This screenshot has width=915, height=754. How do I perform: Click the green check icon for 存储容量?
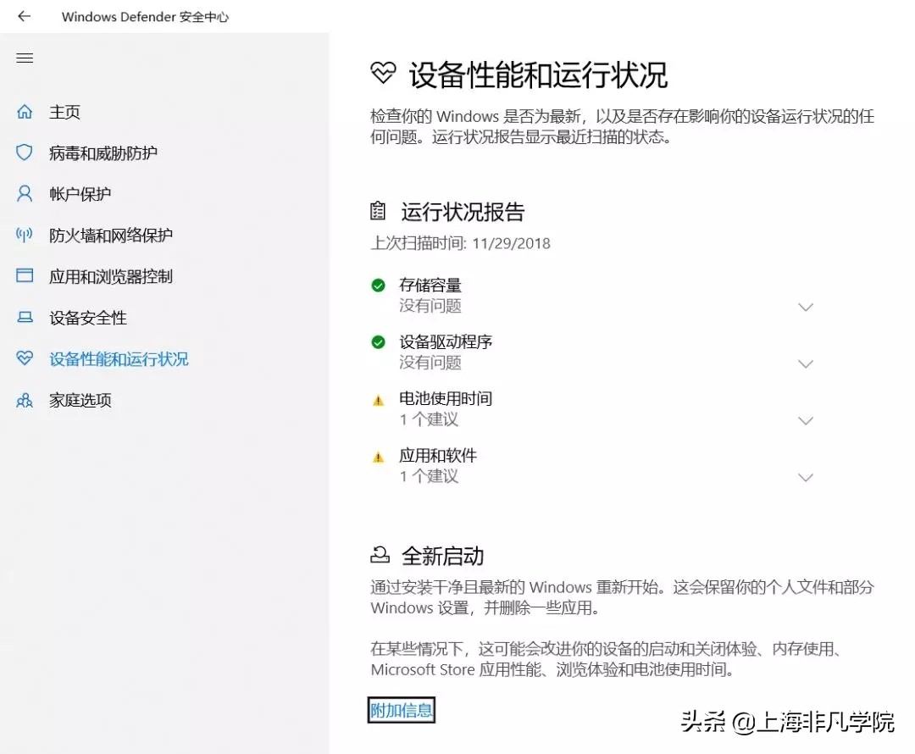pyautogui.click(x=378, y=286)
